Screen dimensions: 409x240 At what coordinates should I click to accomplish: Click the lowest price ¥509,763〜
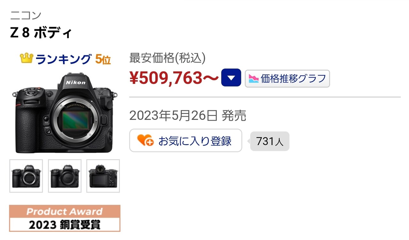pos(174,78)
